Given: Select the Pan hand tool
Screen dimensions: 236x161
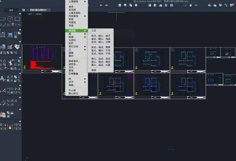Looking at the screenshot, I should (191, 5).
